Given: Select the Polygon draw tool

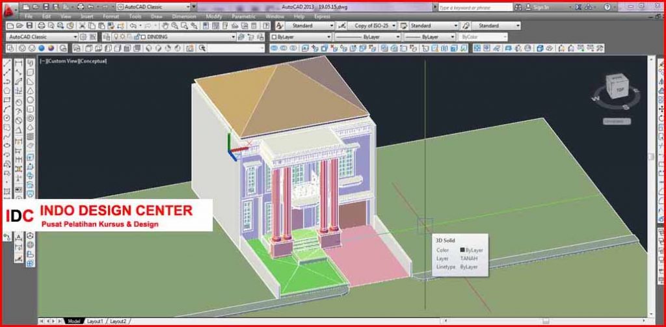Looking at the screenshot, I should [x=7, y=90].
